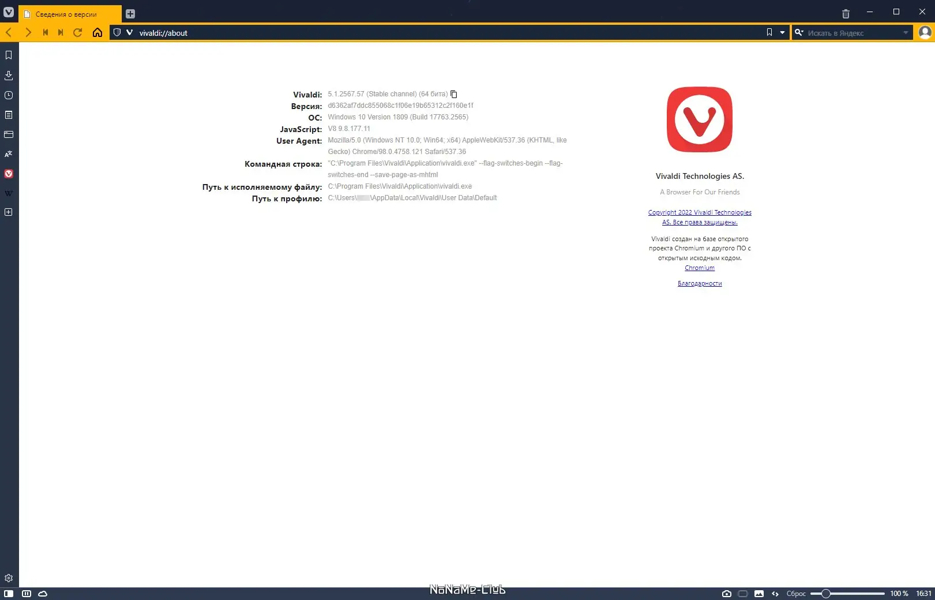
Task: Open the Downloads side panel
Action: point(9,75)
